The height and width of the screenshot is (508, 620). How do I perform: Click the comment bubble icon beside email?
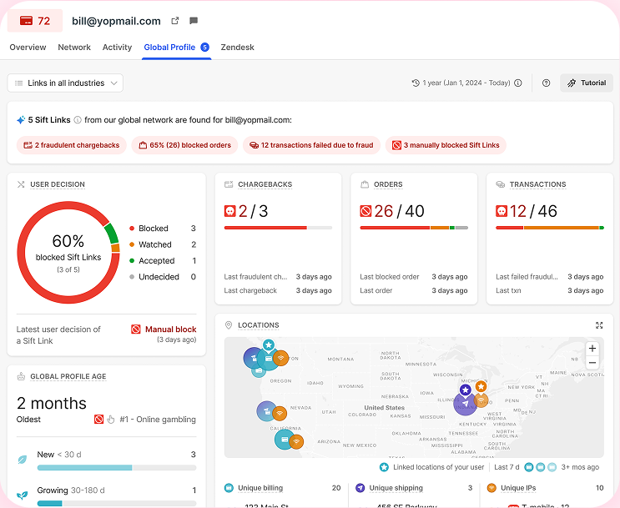point(194,21)
